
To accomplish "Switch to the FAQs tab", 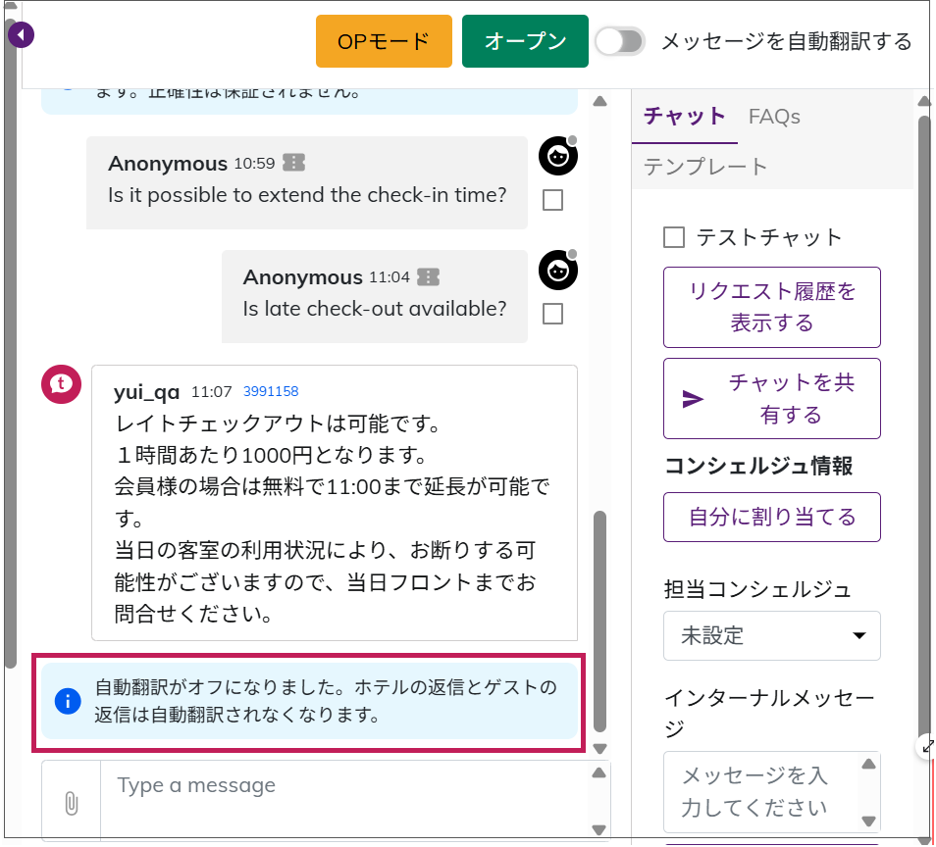I will tap(774, 117).
